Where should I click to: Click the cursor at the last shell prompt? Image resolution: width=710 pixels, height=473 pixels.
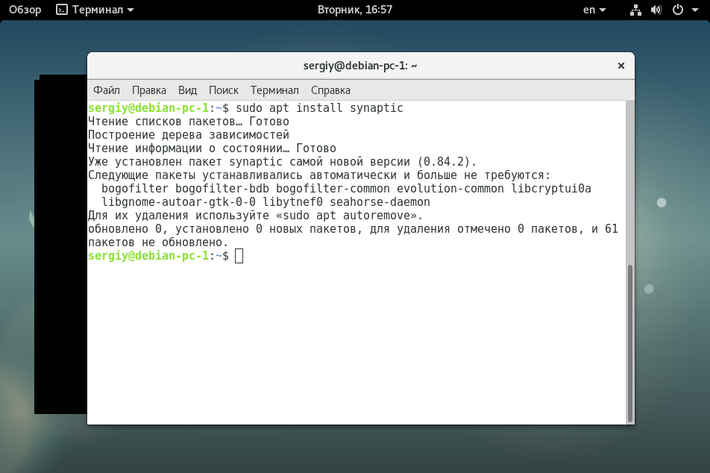coord(239,256)
